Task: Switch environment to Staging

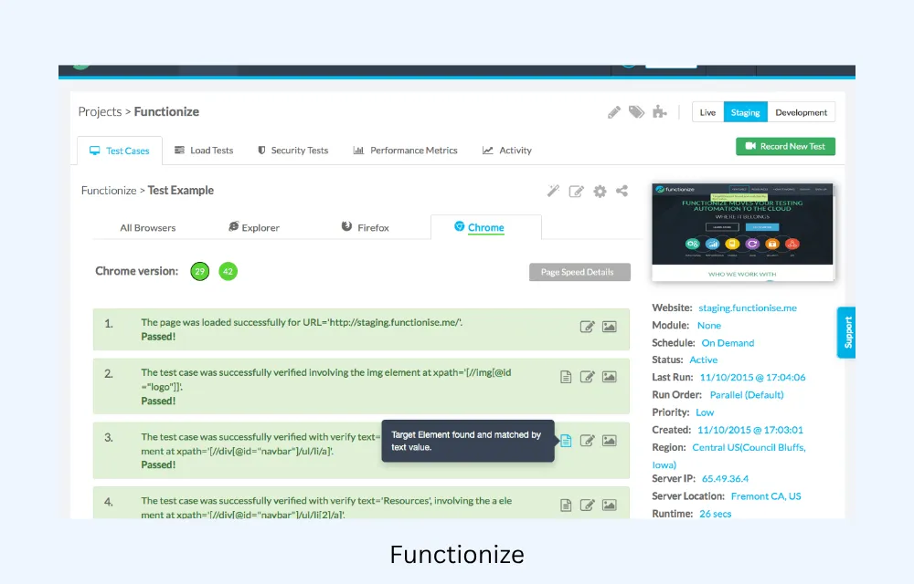Action: pyautogui.click(x=746, y=112)
